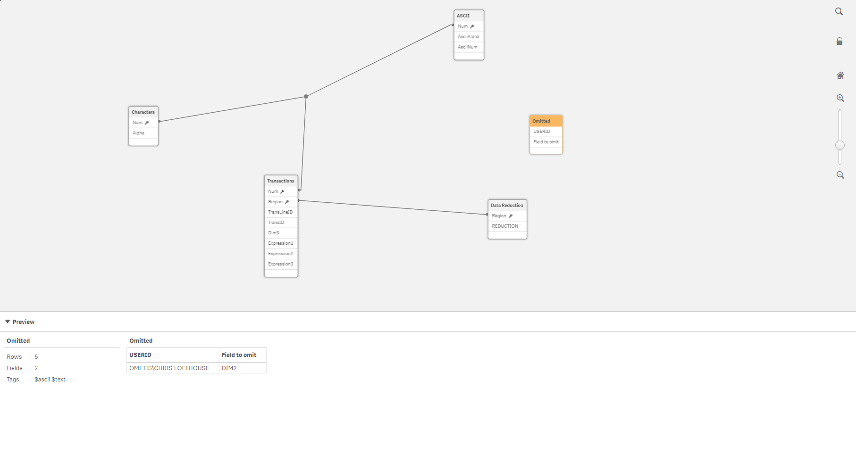The width and height of the screenshot is (856, 455).
Task: Click the home icon to fit view
Action: click(x=840, y=75)
